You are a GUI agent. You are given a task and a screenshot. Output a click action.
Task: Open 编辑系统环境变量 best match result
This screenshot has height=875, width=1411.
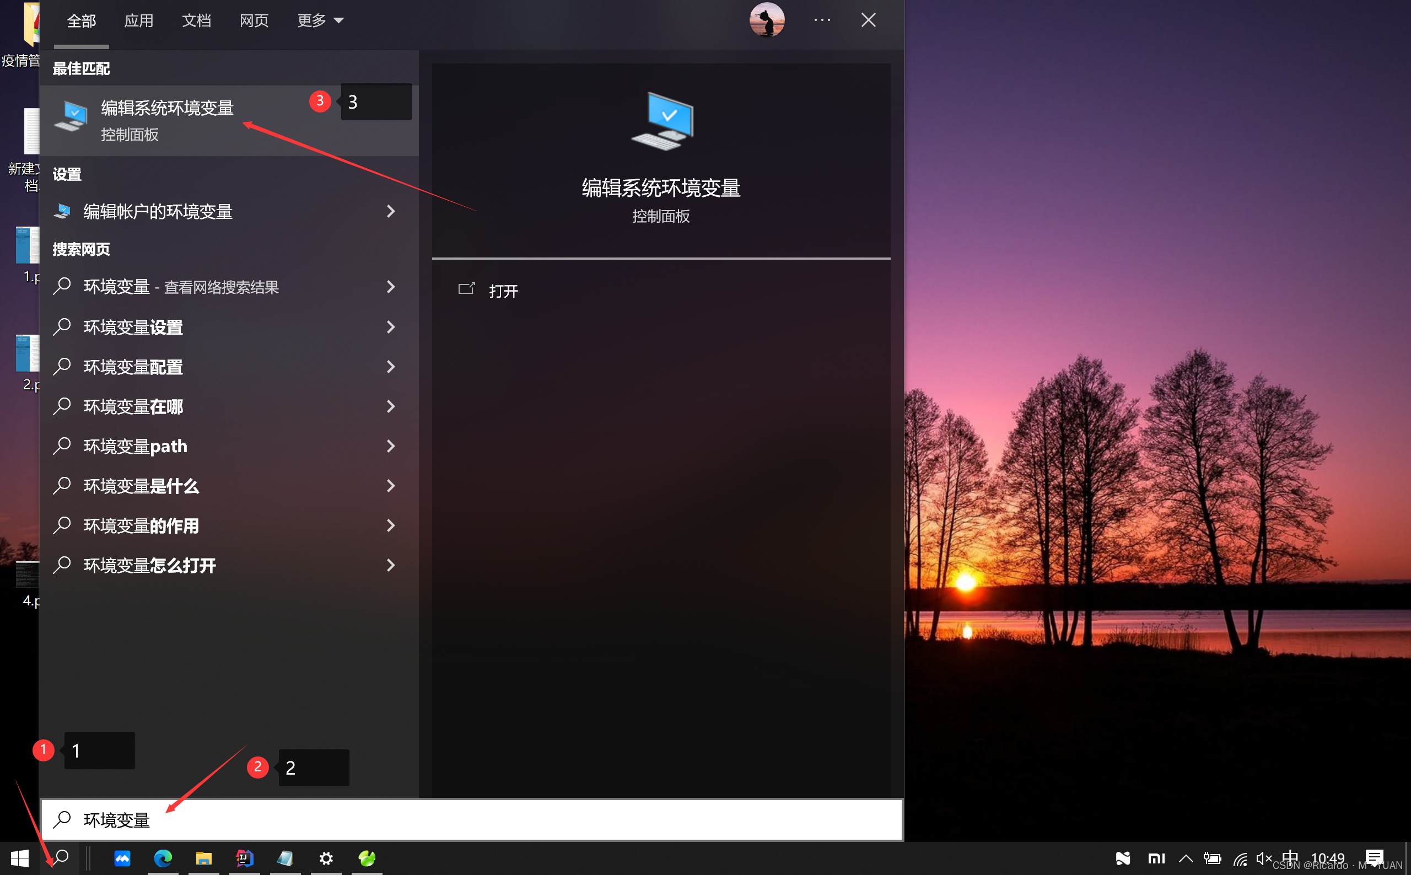(x=168, y=120)
